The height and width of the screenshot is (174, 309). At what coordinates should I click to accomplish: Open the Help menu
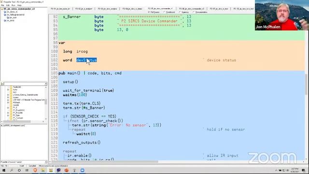pyautogui.click(x=19, y=5)
